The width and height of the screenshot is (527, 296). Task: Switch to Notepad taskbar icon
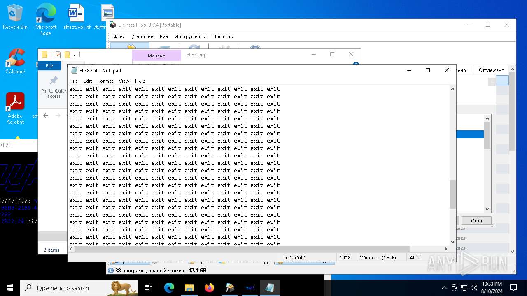pos(270,288)
